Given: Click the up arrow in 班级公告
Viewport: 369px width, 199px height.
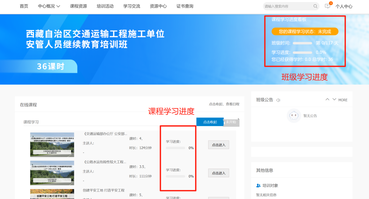Looking at the screenshot, I should 327,99.
